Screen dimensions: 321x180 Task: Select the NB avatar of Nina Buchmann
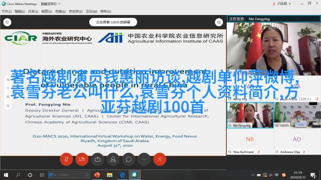pyautogui.click(x=250, y=139)
